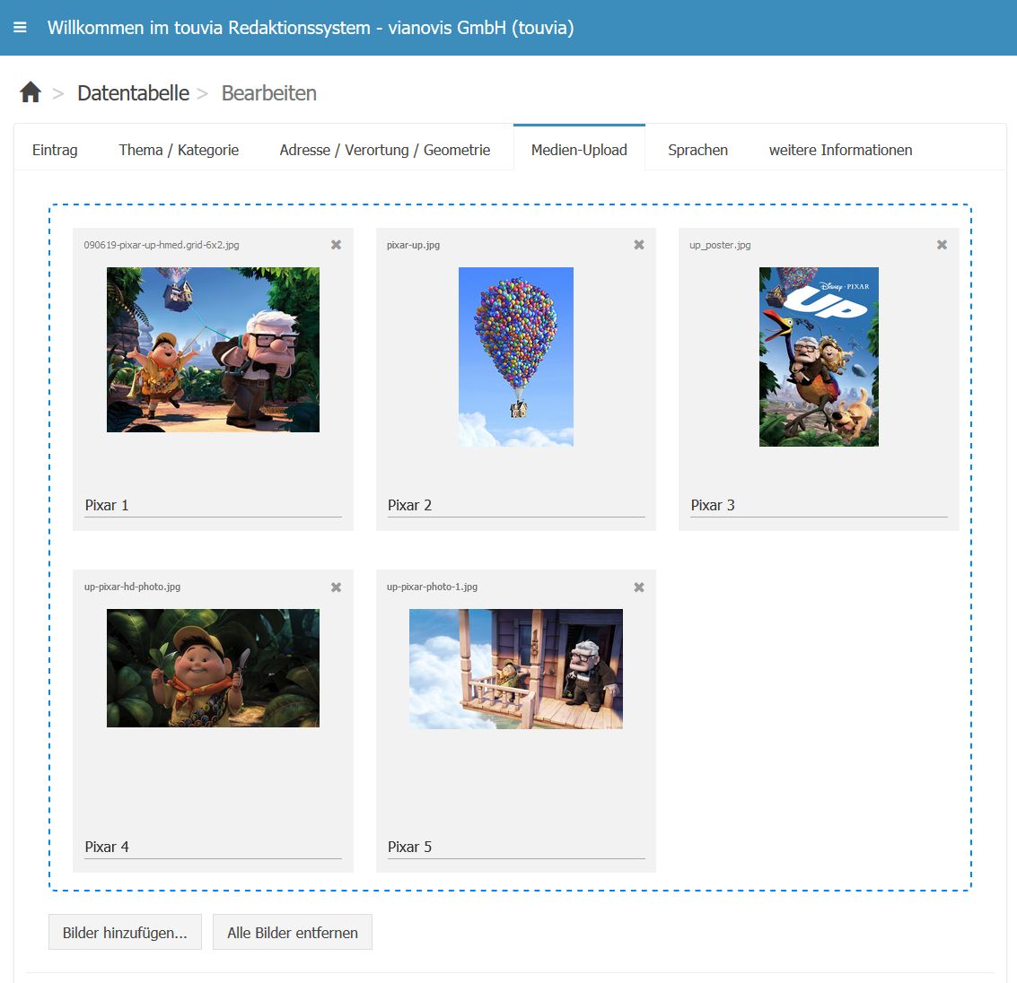Click the filename pixar-up.jpg
1017x983 pixels.
click(413, 245)
